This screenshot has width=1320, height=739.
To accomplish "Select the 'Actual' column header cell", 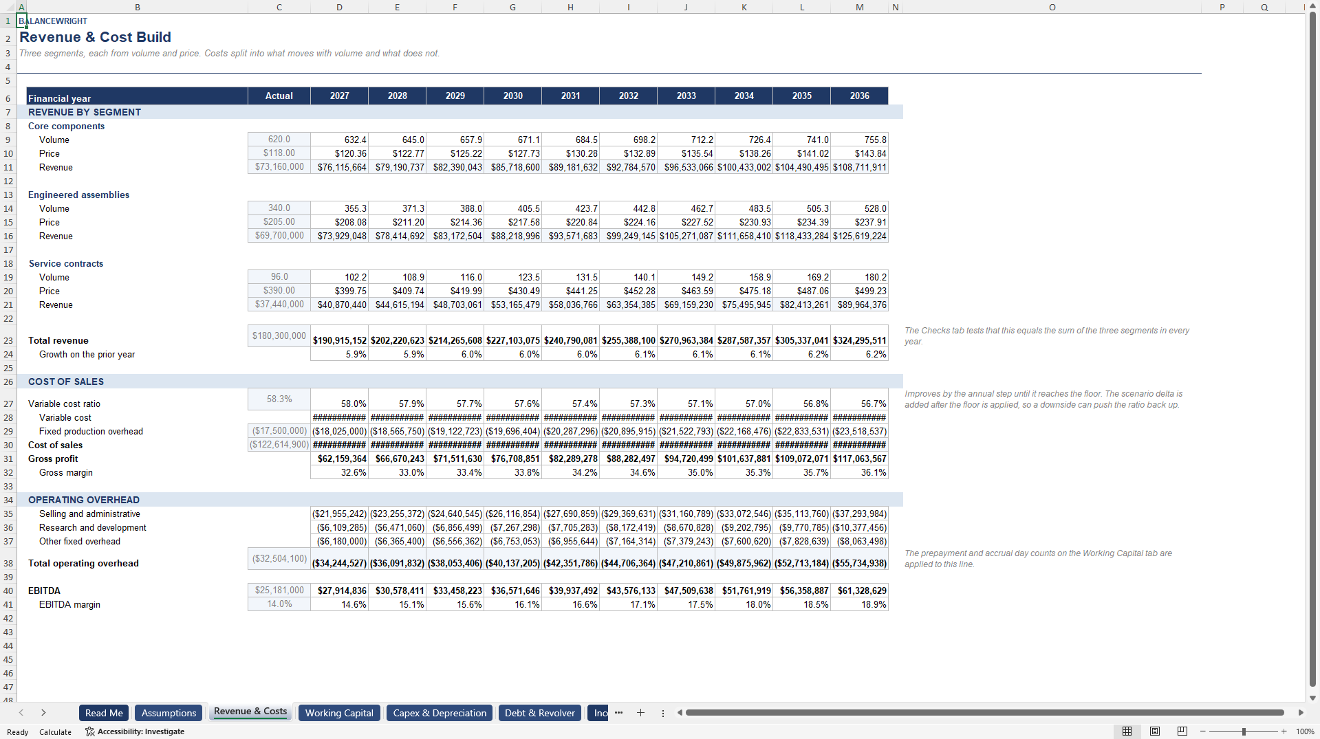I will tap(279, 96).
